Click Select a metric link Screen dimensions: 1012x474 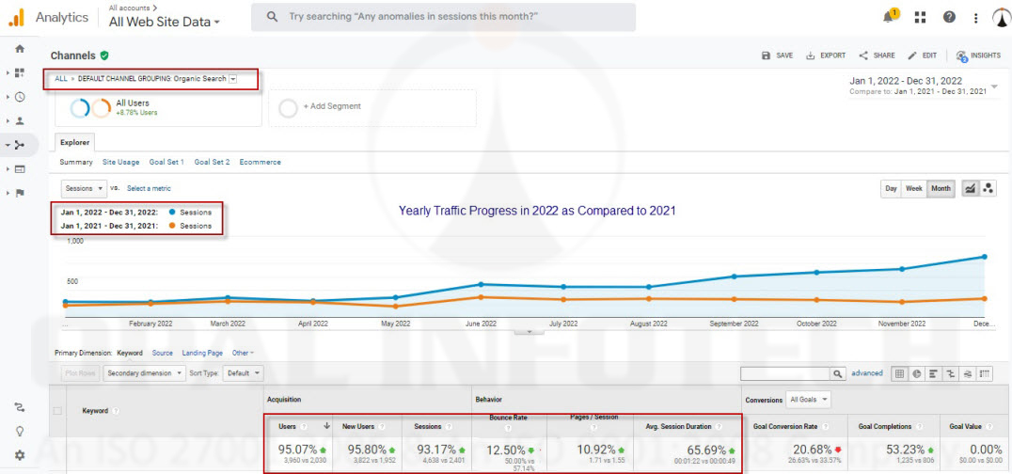(150, 189)
